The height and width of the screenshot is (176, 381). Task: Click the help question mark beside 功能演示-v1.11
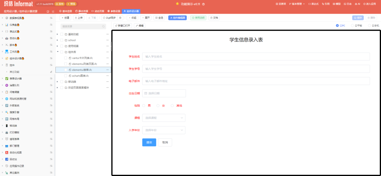(x=204, y=4)
